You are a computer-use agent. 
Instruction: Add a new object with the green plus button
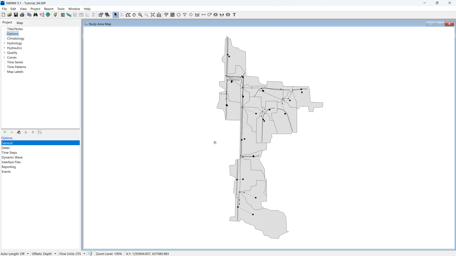coord(5,132)
